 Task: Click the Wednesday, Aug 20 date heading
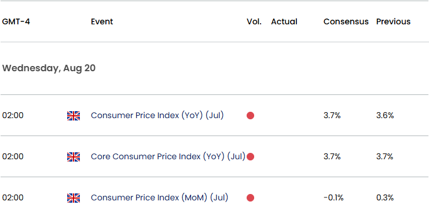point(49,68)
